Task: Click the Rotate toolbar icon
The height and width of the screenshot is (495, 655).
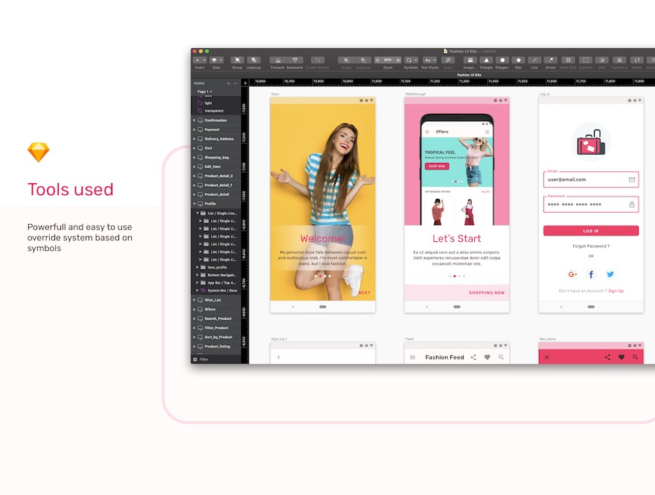Action: 637,60
